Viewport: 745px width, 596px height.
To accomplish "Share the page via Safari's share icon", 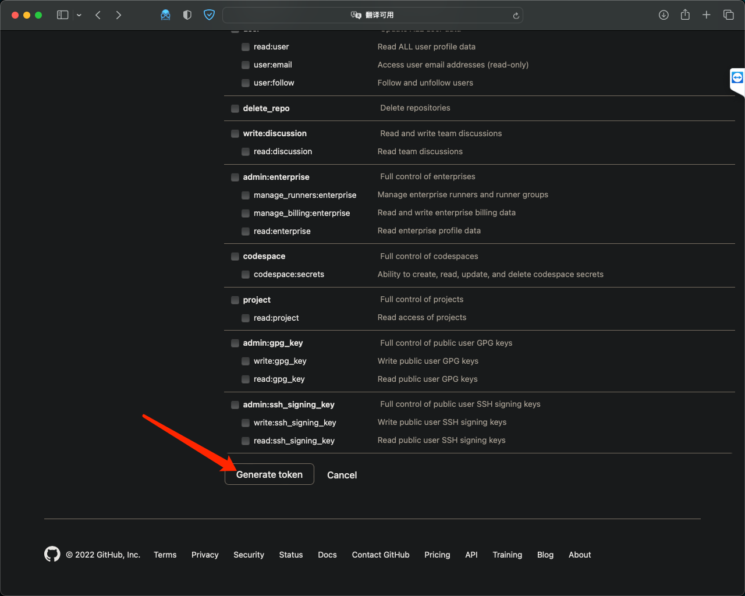I will pos(685,15).
